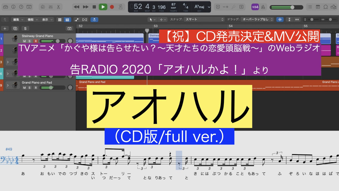
Task: Toggle Flex bowtie icon
Action: [84, 20]
